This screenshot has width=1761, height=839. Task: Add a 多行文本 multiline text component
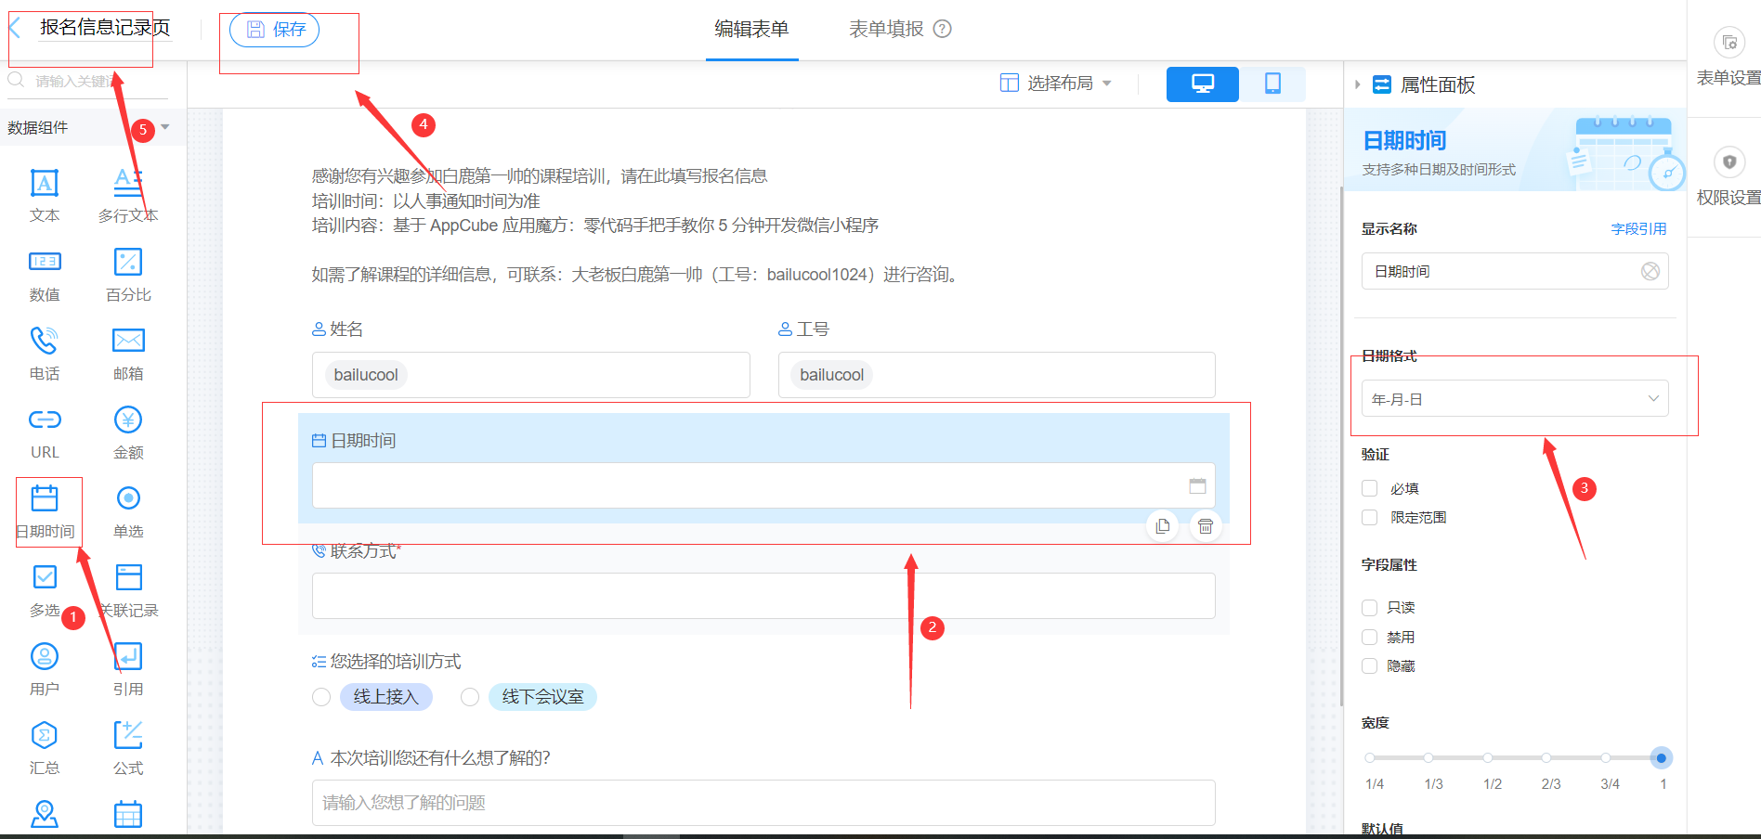point(128,195)
